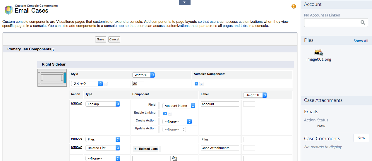372x161 pixels.
Task: Click remove link for the Lookup row
Action: click(77, 103)
